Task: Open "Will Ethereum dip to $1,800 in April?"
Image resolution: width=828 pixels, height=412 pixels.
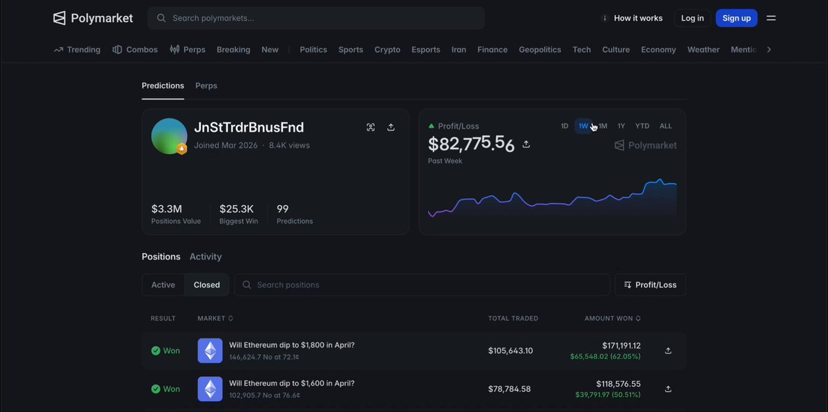Action: (x=292, y=345)
